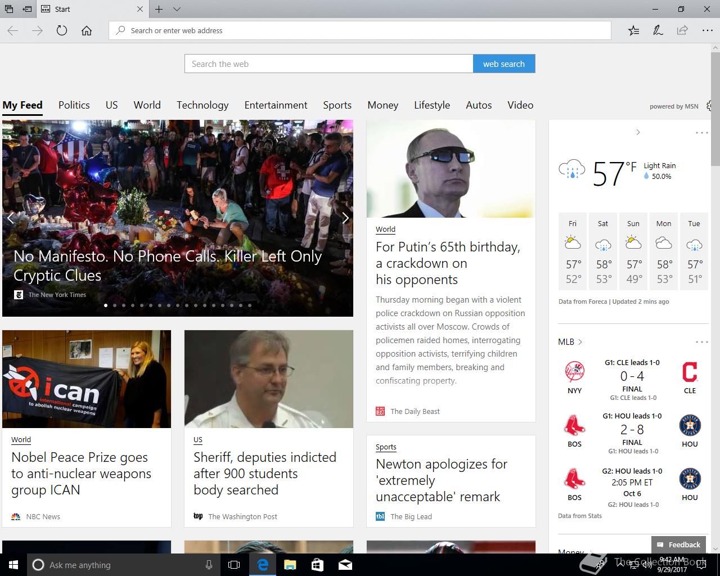Click Putin article photo
This screenshot has height=576, width=720.
coord(451,169)
